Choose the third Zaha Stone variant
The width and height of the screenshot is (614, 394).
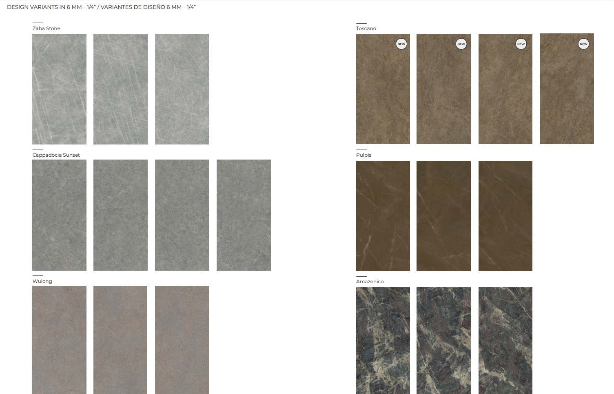(x=182, y=89)
